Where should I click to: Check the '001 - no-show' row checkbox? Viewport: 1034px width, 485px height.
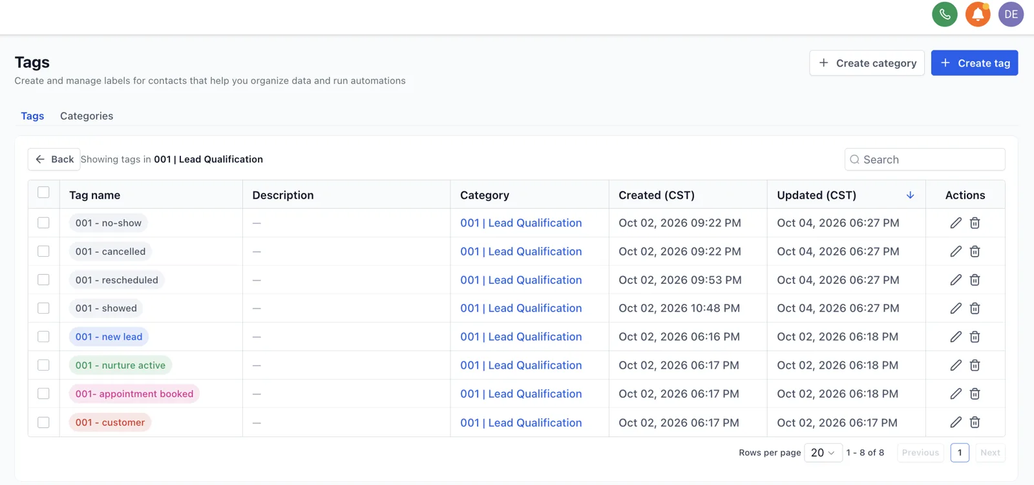[43, 222]
